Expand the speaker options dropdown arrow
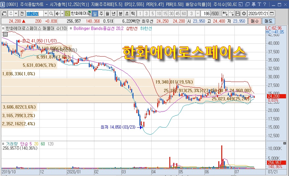289x176 pixels. click(62, 13)
